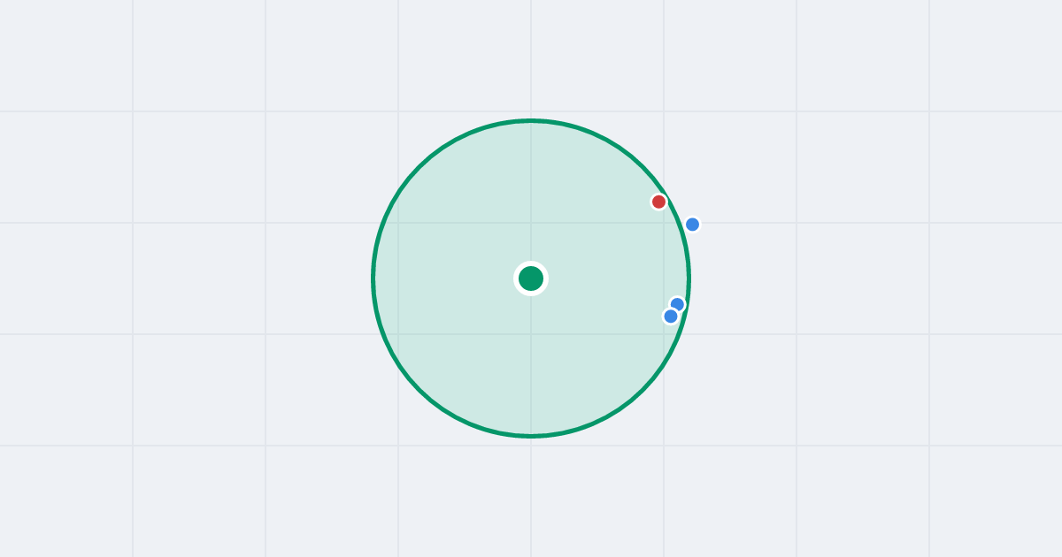Click the green center marker of the circle

(x=531, y=278)
